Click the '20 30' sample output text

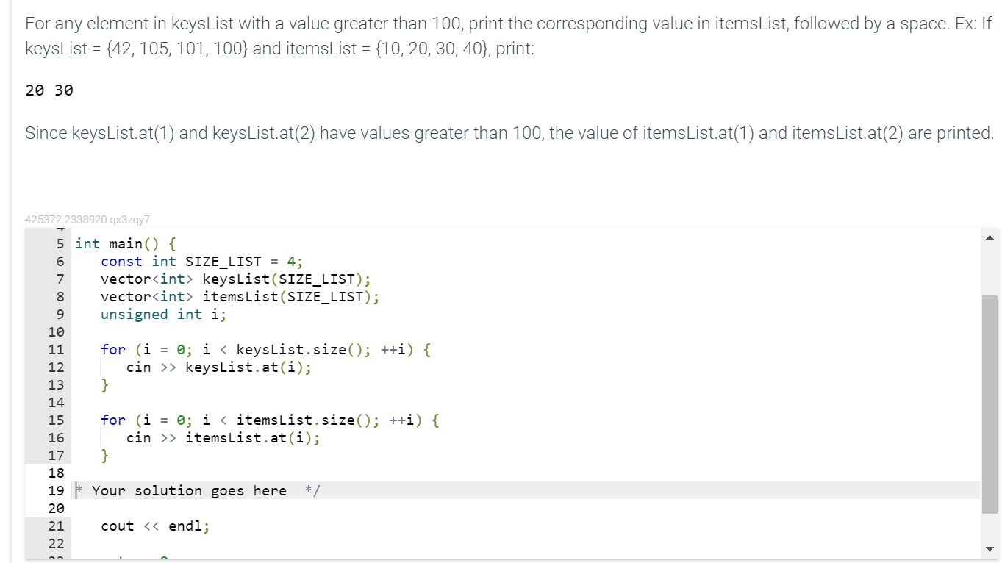click(x=49, y=90)
